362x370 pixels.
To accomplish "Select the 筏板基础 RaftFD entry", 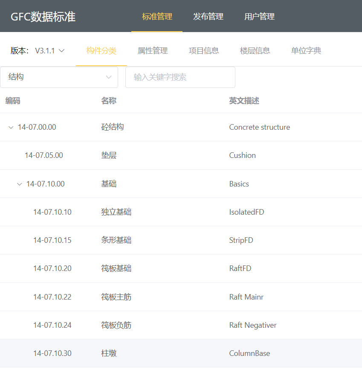I will tap(128, 268).
